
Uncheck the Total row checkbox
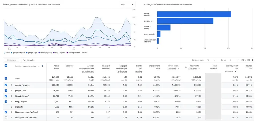6,78
